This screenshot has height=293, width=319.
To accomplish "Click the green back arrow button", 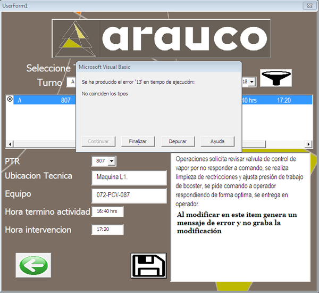I will pos(33,265).
